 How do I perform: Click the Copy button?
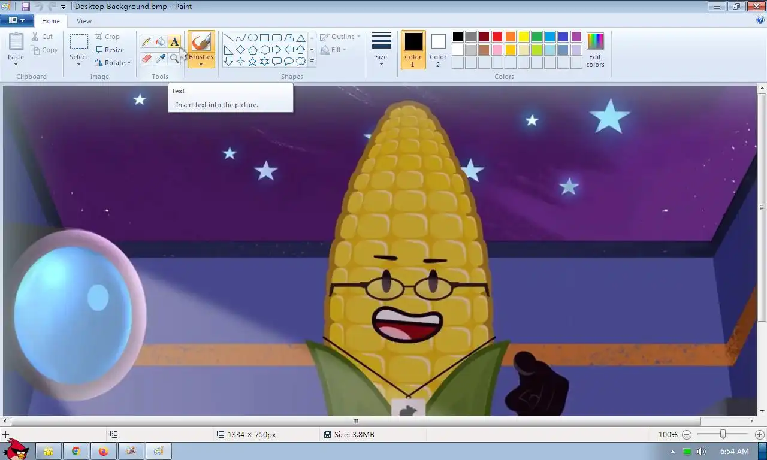(x=44, y=50)
